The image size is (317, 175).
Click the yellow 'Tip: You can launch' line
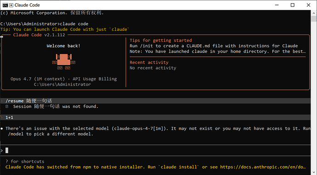pyautogui.click(x=65, y=29)
